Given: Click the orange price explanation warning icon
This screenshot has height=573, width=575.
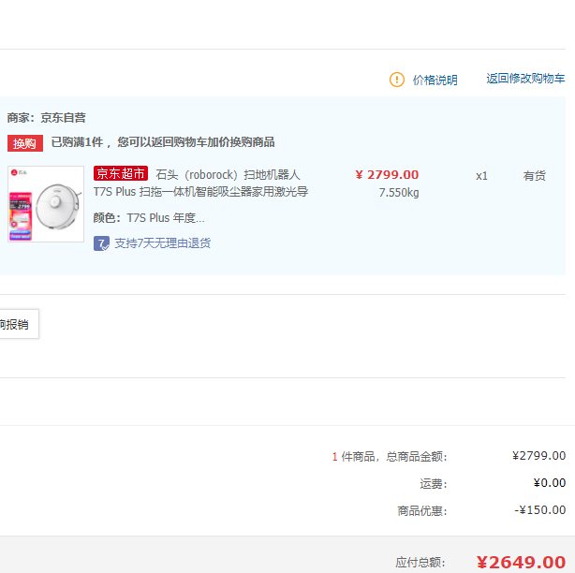Looking at the screenshot, I should pyautogui.click(x=397, y=80).
